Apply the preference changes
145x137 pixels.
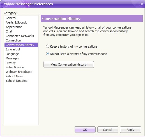[x=130, y=130]
